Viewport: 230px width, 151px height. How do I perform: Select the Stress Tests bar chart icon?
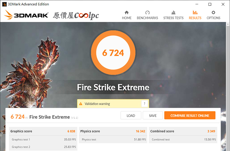173,12
